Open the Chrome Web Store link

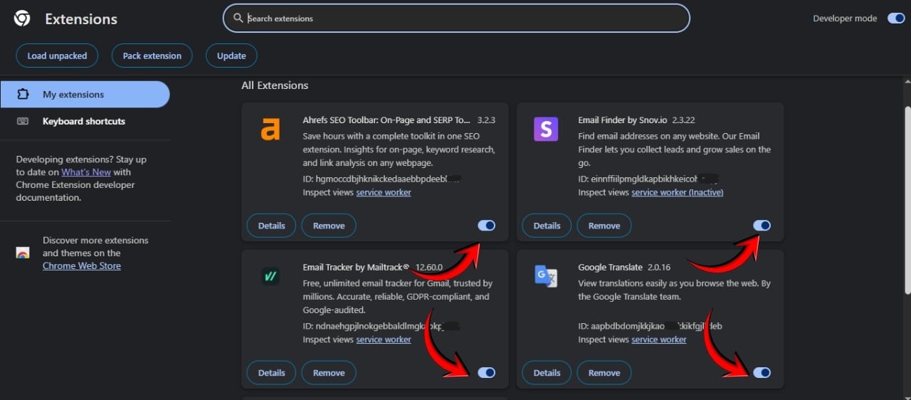click(x=82, y=266)
